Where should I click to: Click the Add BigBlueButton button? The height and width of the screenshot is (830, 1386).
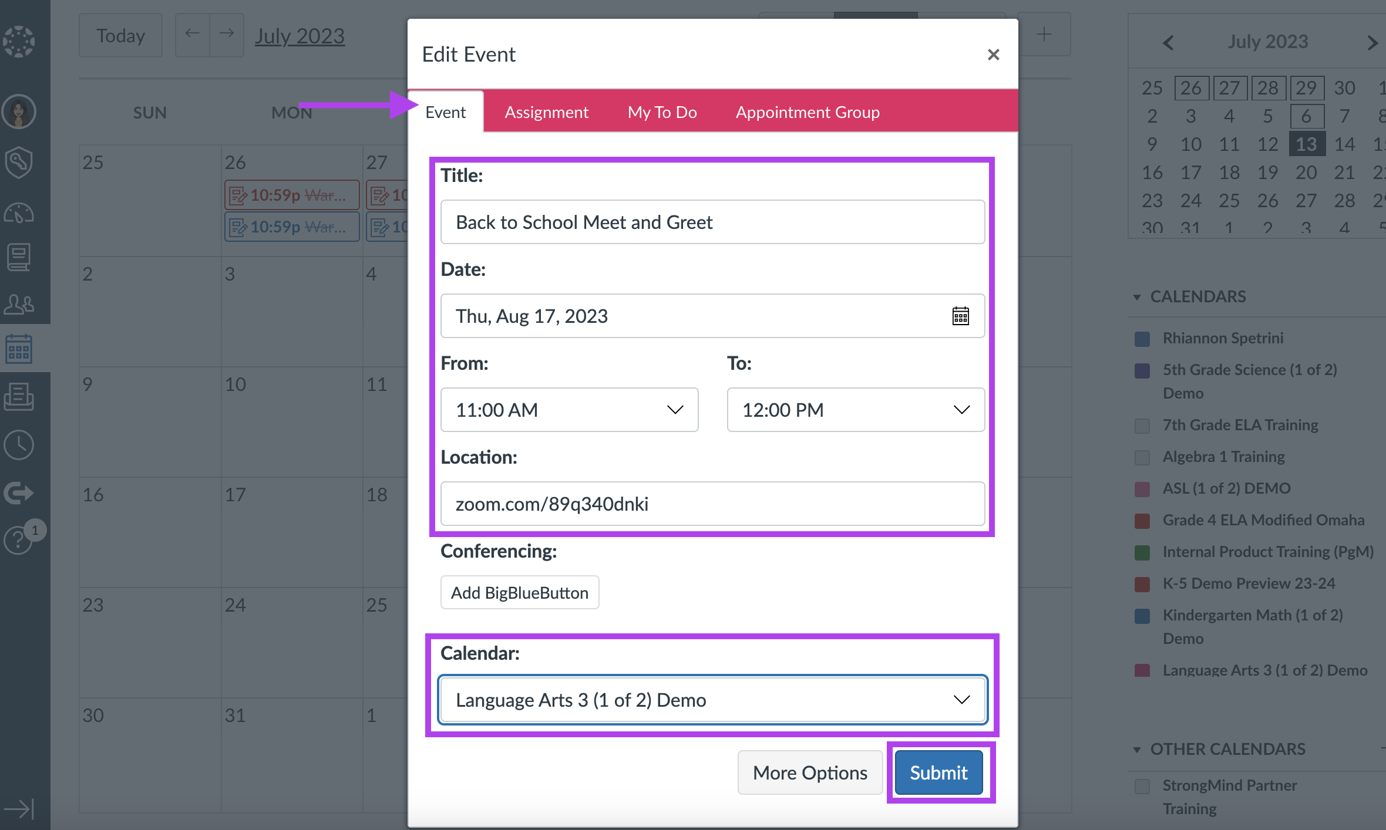tap(520, 593)
